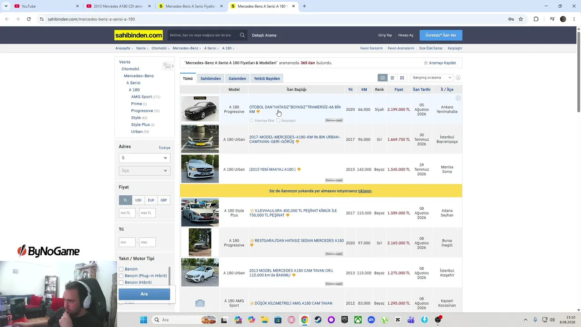Click the sahibinden keyword search box
The height and width of the screenshot is (327, 581).
pyautogui.click(x=202, y=35)
